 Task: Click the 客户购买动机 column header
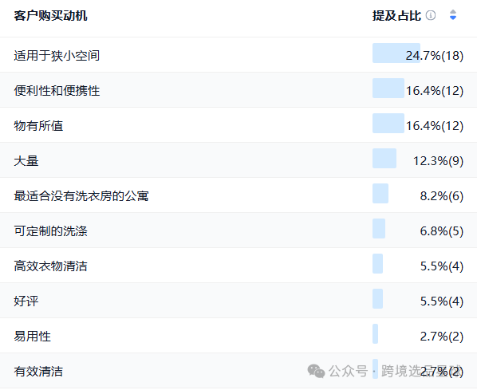50,16
